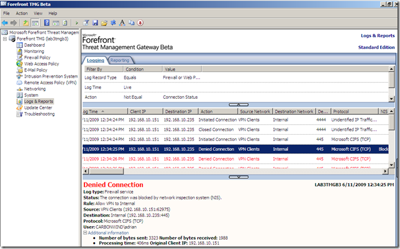Switch to the Logging tab
400x249 pixels.
click(96, 60)
